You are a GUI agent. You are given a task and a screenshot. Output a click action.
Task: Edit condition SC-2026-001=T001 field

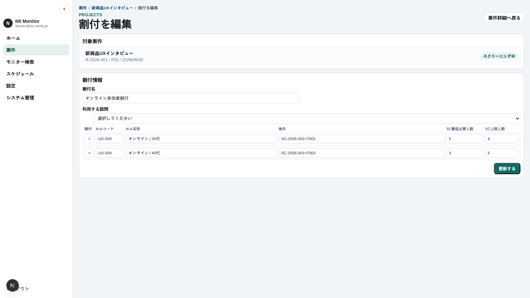[x=361, y=139]
